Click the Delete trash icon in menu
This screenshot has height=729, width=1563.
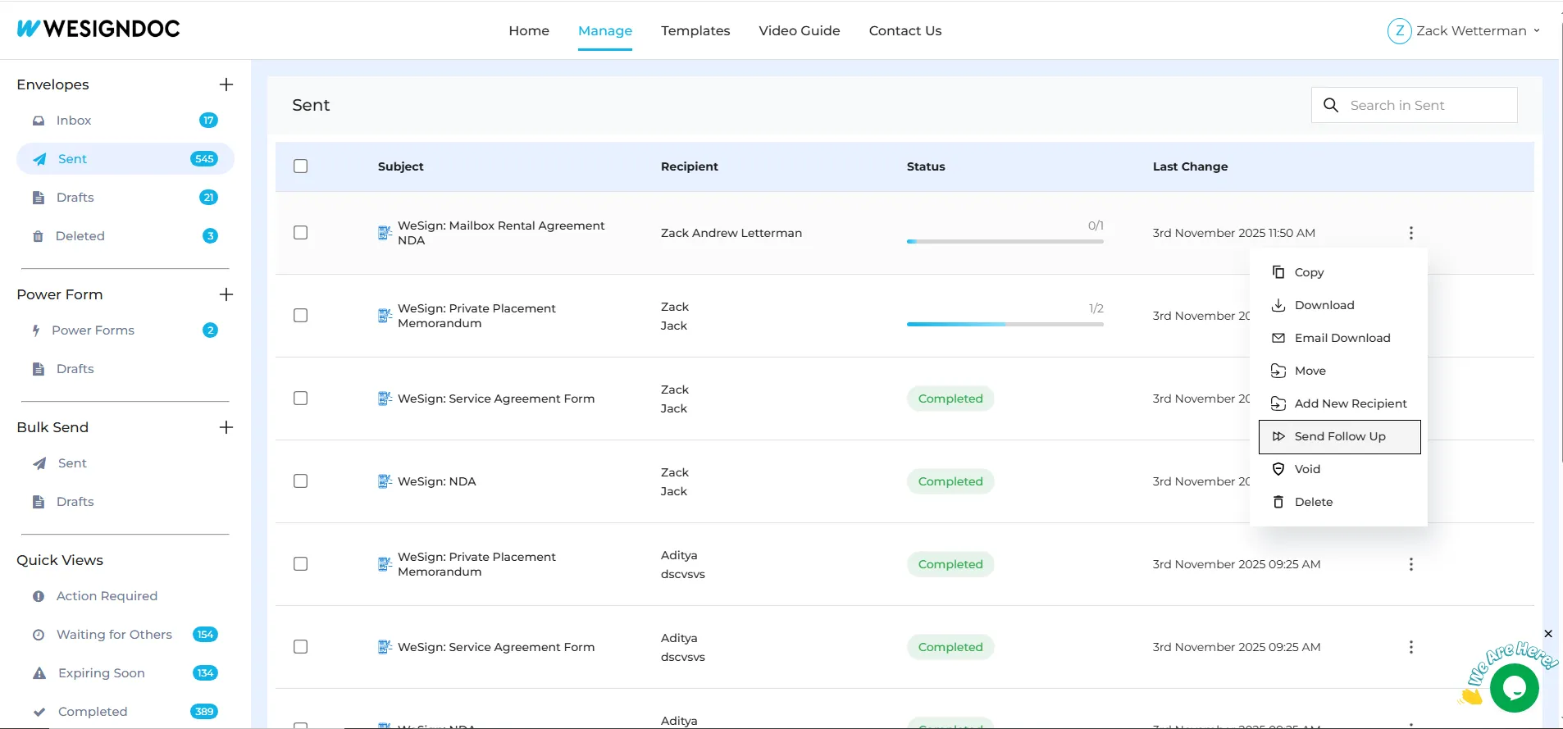pos(1278,502)
